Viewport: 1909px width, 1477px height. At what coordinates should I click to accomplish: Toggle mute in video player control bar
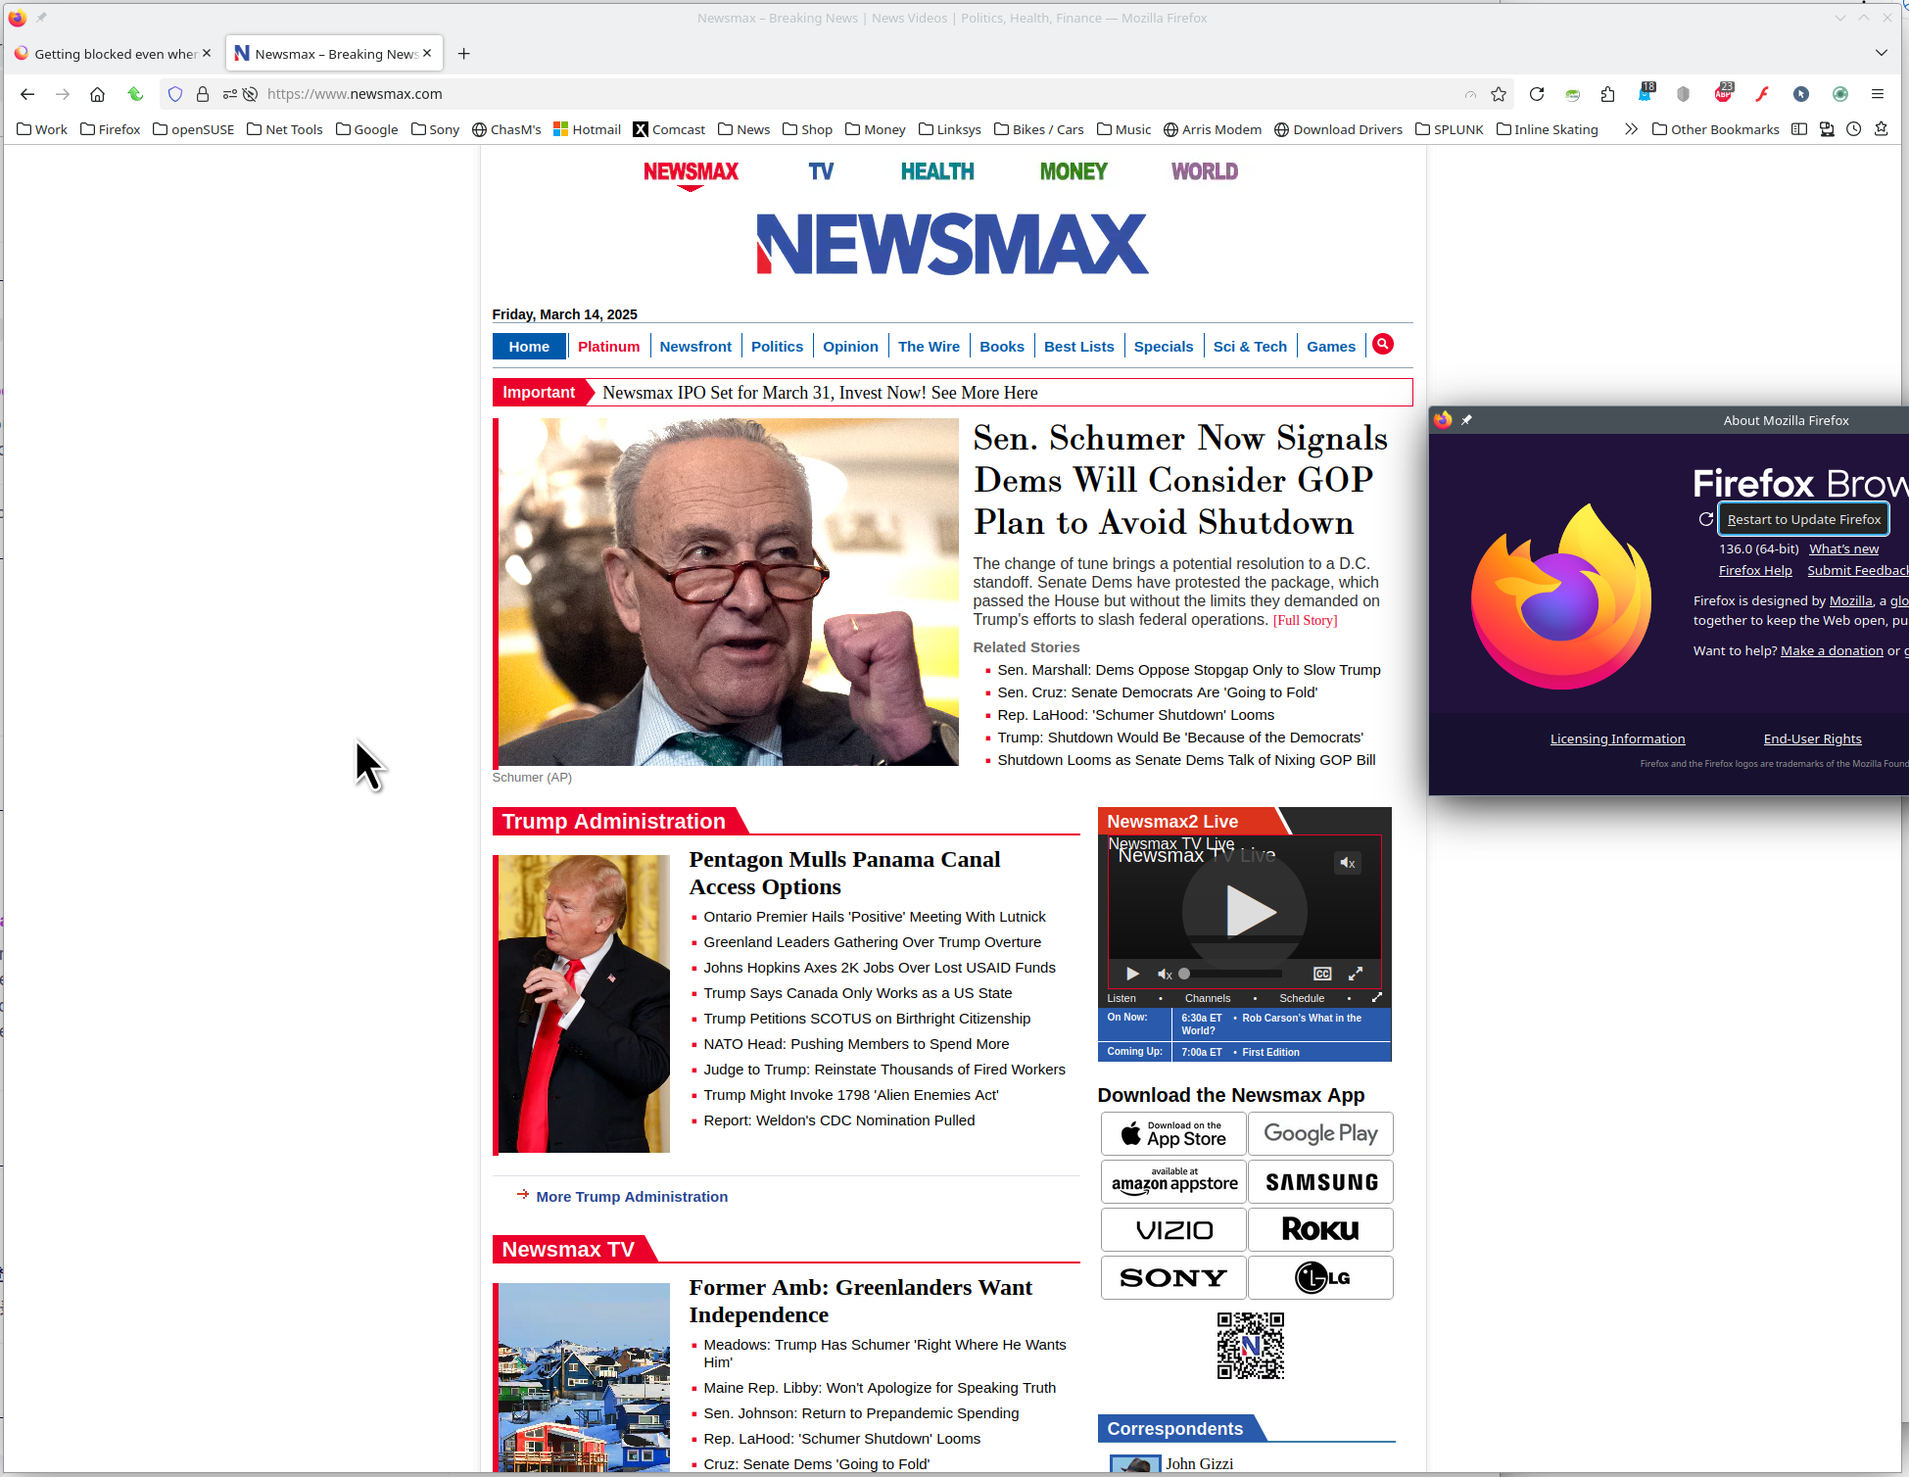point(1165,974)
